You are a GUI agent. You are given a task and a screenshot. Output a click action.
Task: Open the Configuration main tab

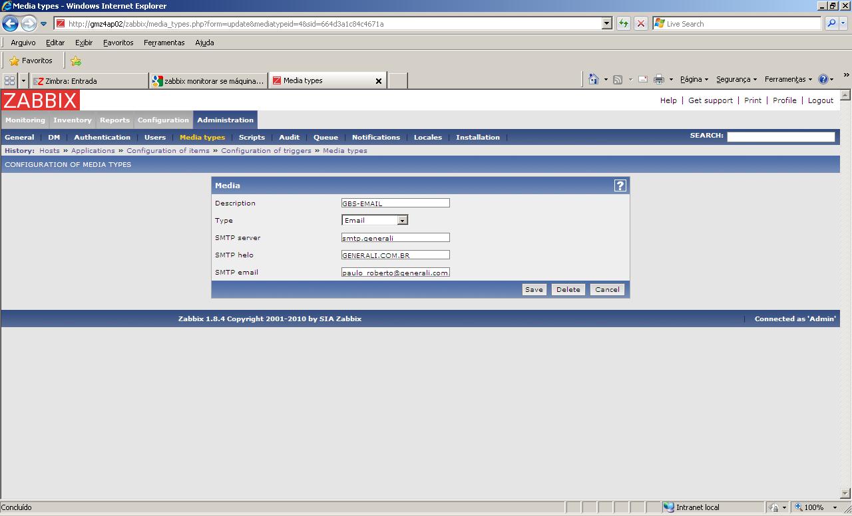pos(163,120)
